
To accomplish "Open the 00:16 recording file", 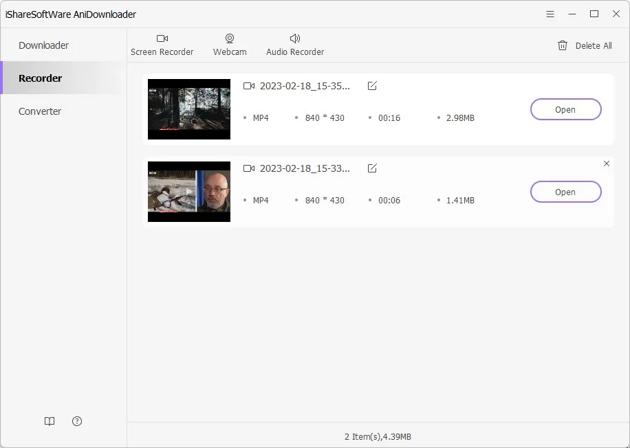I will [566, 109].
